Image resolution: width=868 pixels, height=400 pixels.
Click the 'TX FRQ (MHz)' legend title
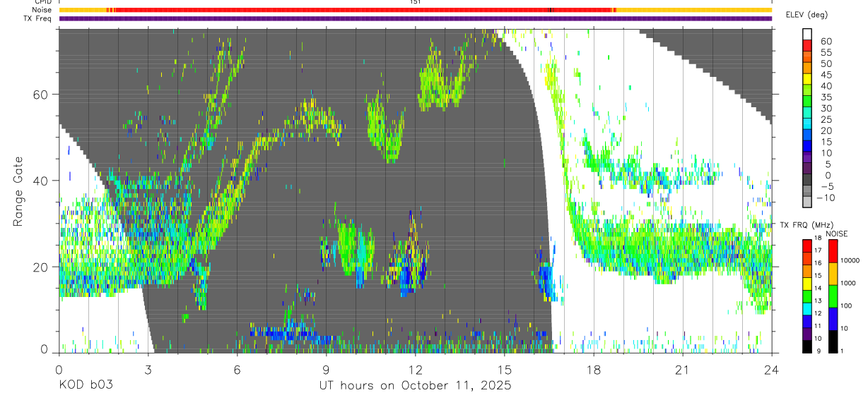click(807, 225)
